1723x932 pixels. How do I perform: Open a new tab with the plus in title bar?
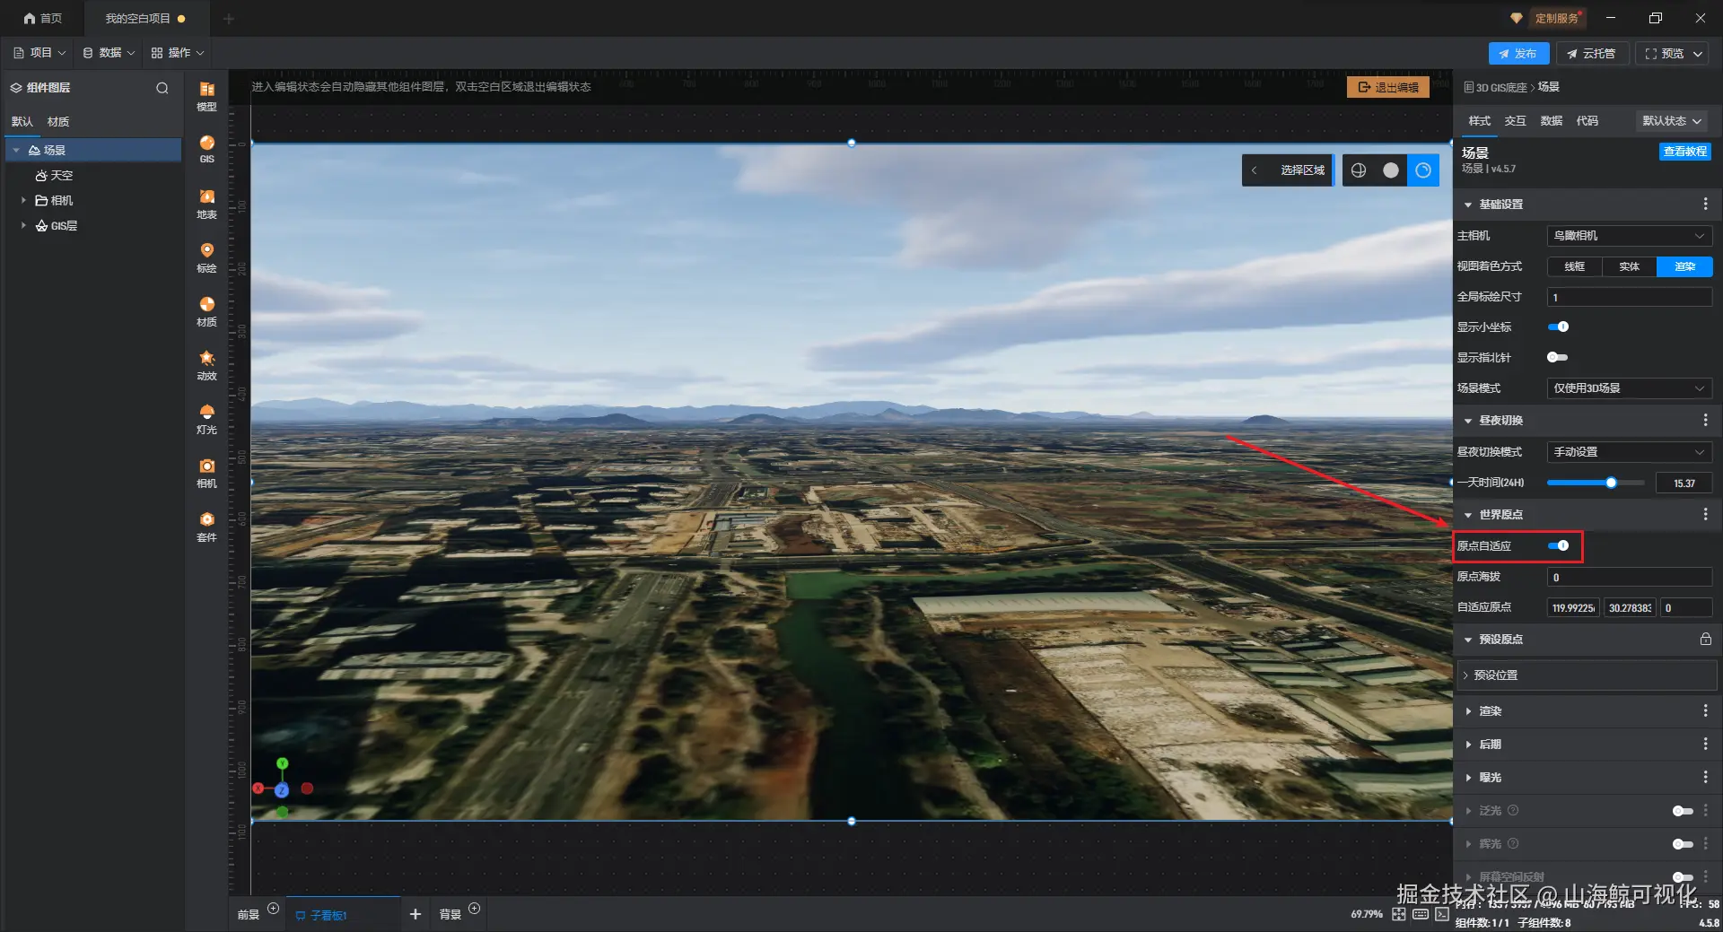(229, 19)
